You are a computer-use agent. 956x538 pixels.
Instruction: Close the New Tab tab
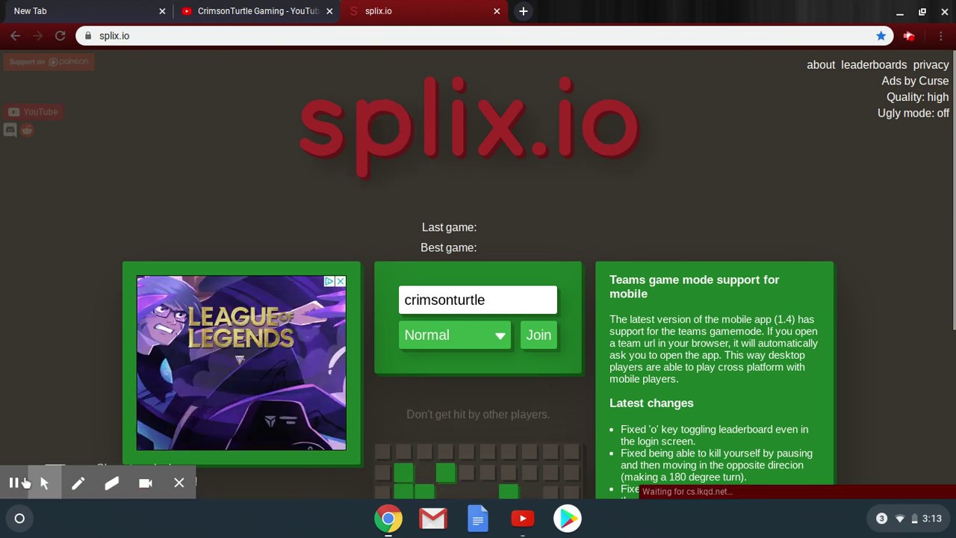(162, 11)
